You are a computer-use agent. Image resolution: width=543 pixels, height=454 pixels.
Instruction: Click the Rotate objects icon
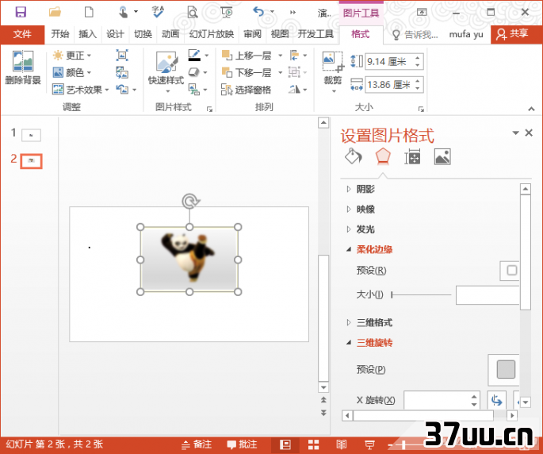click(294, 90)
